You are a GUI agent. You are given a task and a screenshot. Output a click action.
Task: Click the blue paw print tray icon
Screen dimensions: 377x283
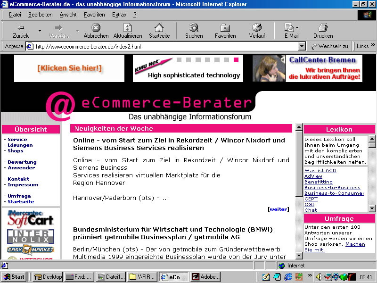336,277
